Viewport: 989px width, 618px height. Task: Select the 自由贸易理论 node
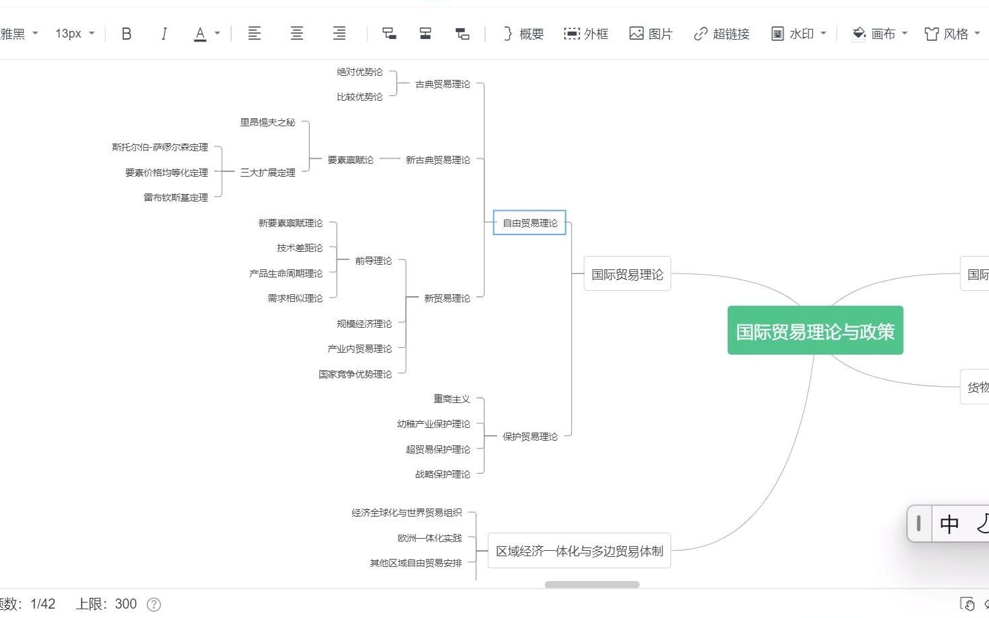529,222
